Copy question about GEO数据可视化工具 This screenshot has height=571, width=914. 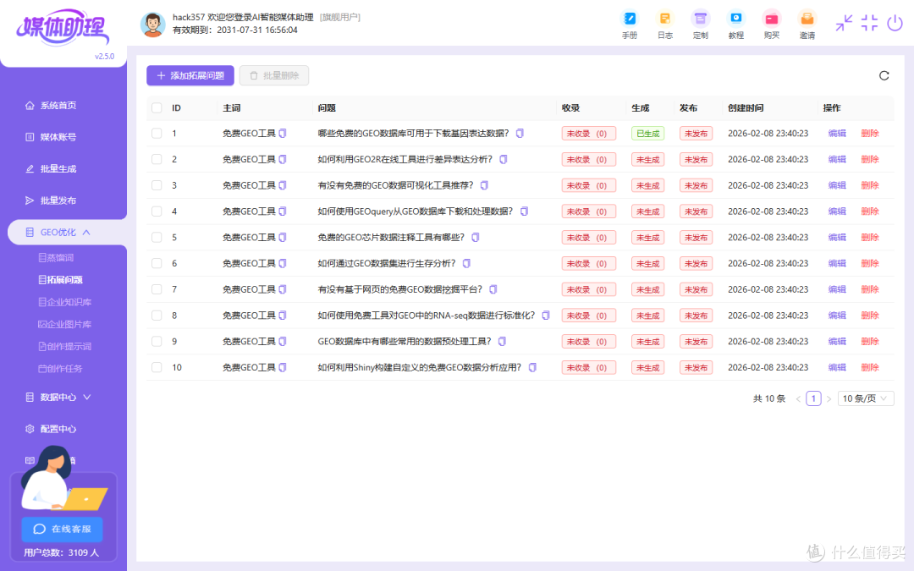(x=484, y=185)
